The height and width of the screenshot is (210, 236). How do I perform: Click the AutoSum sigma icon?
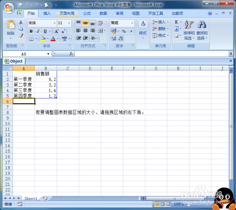(x=177, y=22)
